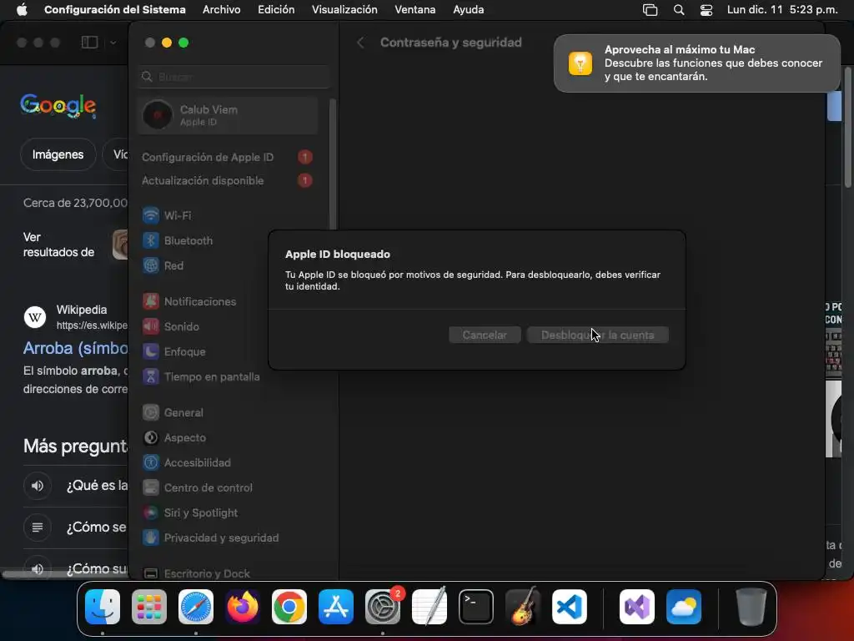854x641 pixels.
Task: Open the Edición menu
Action: pyautogui.click(x=276, y=10)
